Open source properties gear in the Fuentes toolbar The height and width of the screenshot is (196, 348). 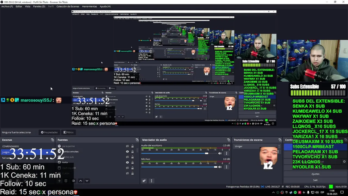(x=73, y=181)
